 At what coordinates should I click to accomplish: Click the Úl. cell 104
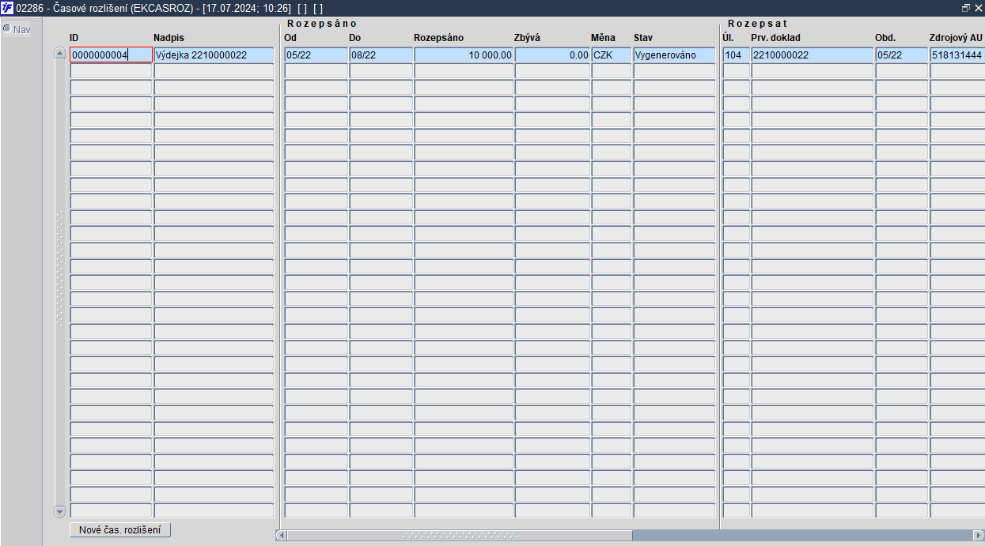tap(736, 55)
